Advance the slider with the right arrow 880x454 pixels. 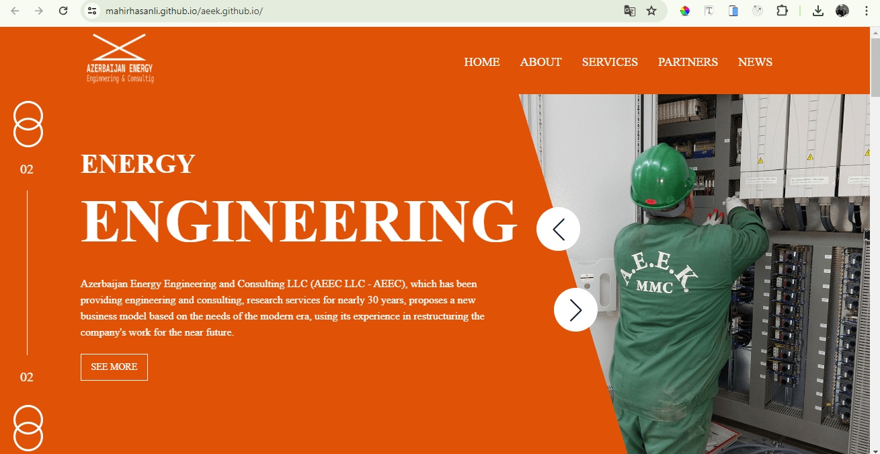(x=575, y=309)
